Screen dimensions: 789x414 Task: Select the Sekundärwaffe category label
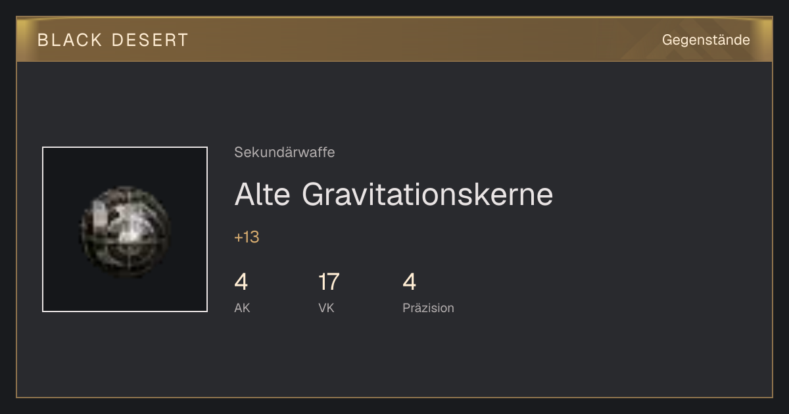click(284, 152)
